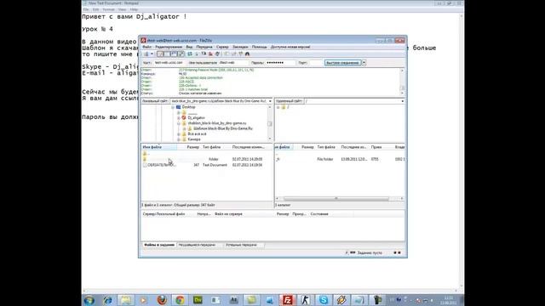Viewport: 545px width, 306px height.
Task: Click the message log vertical scrollbar
Action: 402,82
